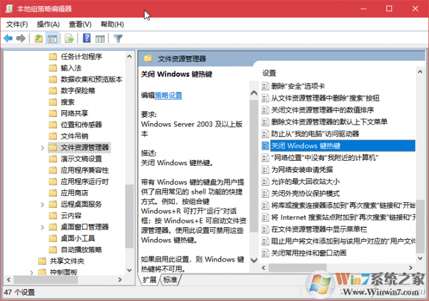Click folder icon of 输入法
This screenshot has height=301, width=429.
pos(53,68)
